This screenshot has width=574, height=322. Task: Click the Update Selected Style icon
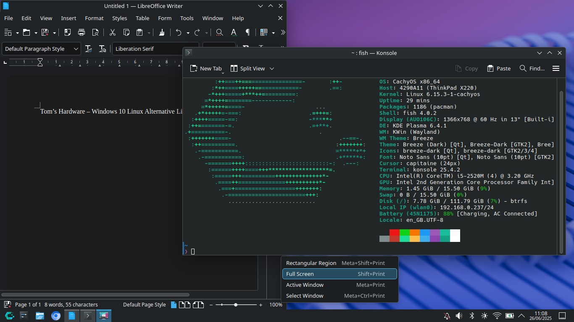[x=88, y=49]
